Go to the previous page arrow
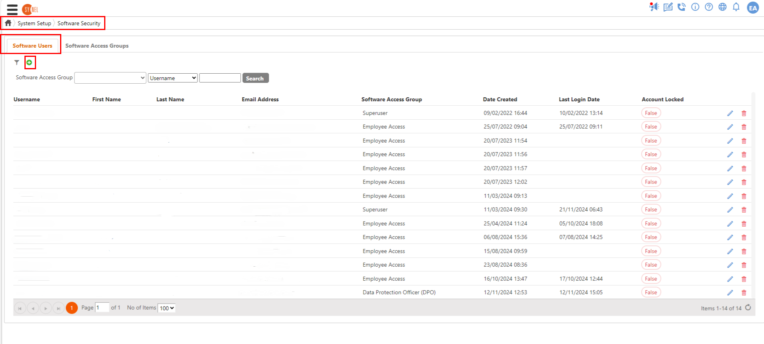Screen dimensions: 764x344 click(x=33, y=308)
